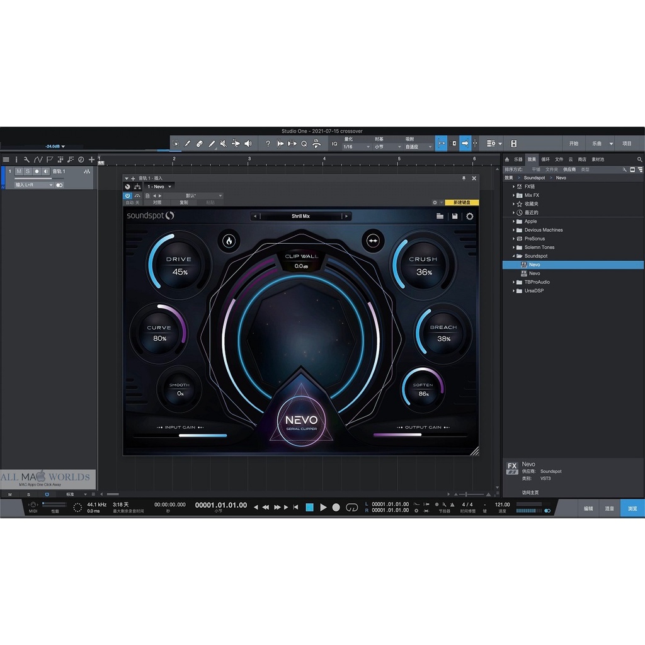Click the magnifier Q icon in the toolbar
Image resolution: width=645 pixels, height=645 pixels.
[x=304, y=144]
